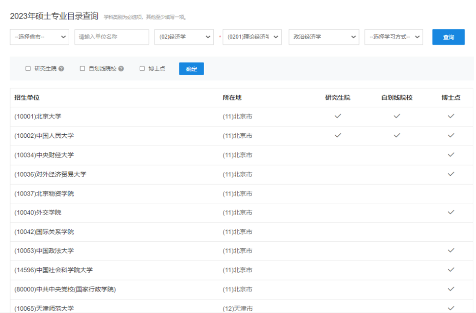
Task: Open (10037)北京物资学院 entry
Action: click(x=44, y=194)
